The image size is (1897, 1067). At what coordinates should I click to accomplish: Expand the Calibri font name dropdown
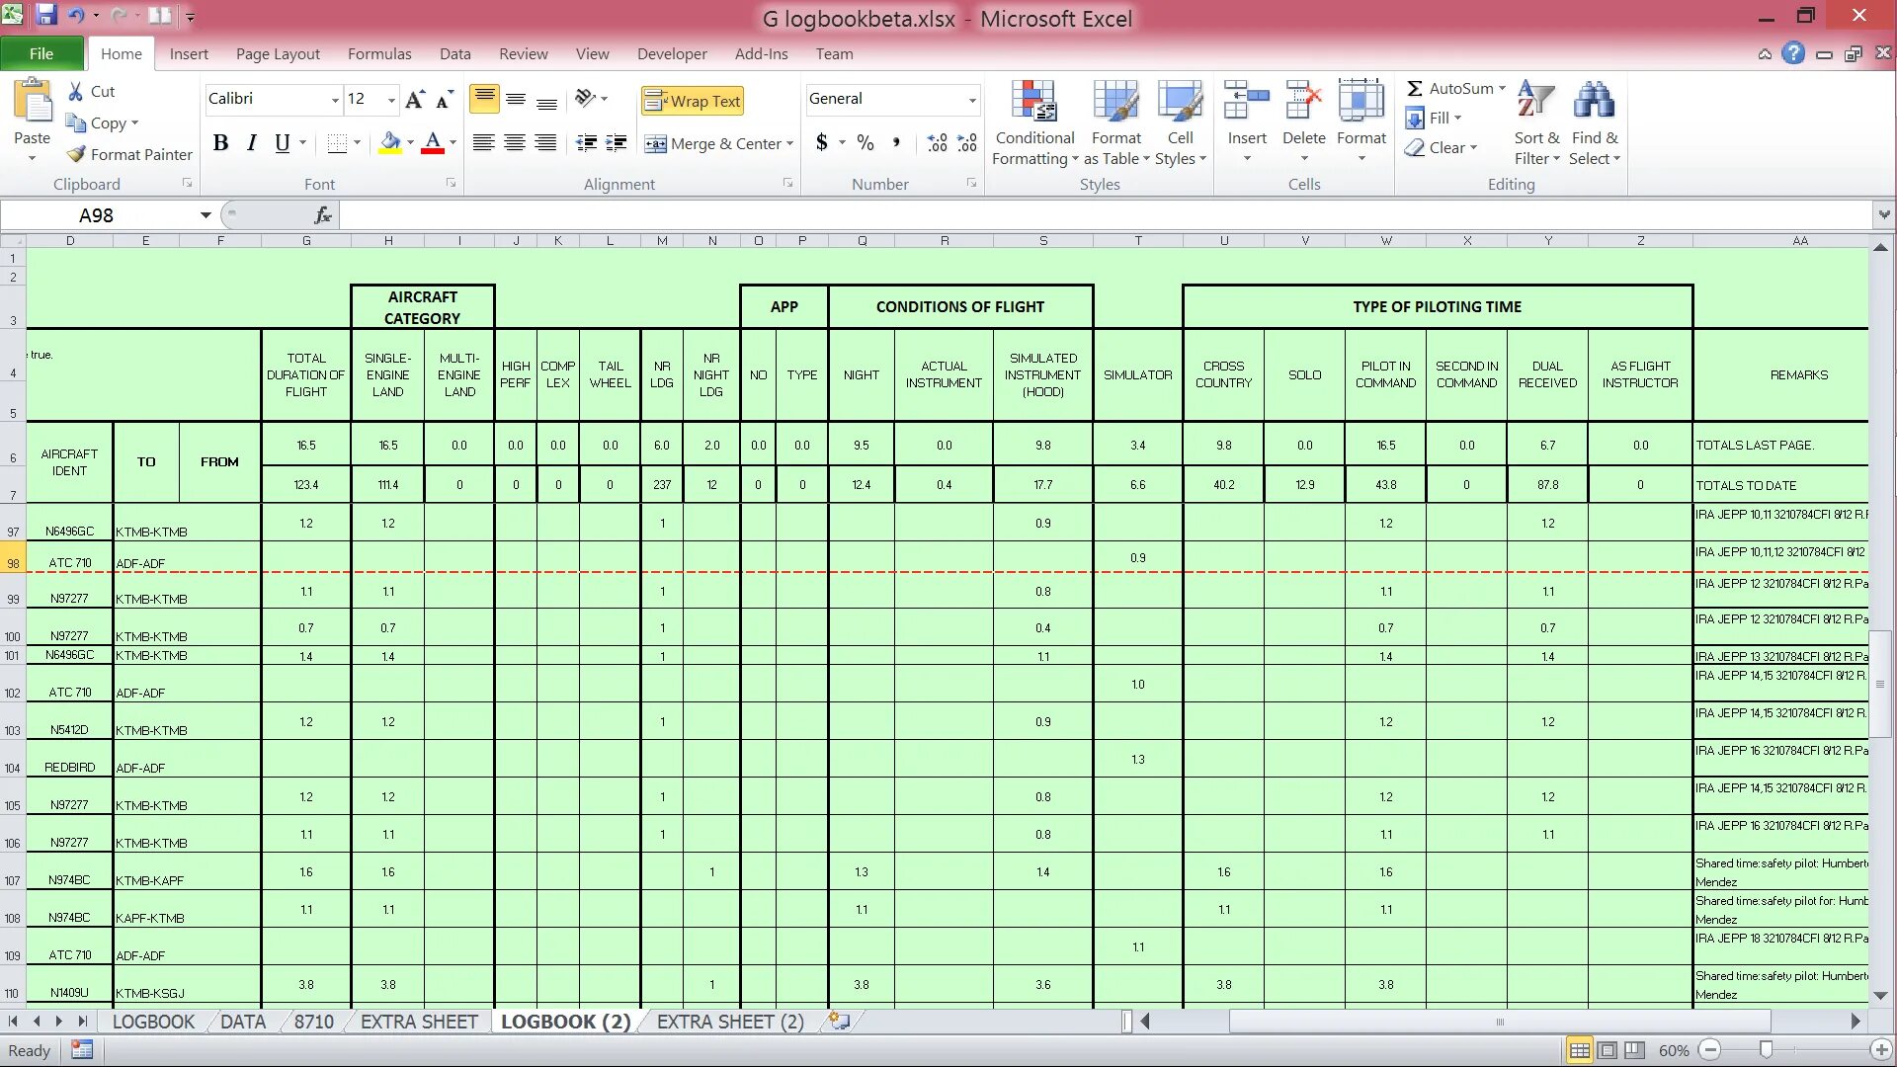(x=335, y=100)
